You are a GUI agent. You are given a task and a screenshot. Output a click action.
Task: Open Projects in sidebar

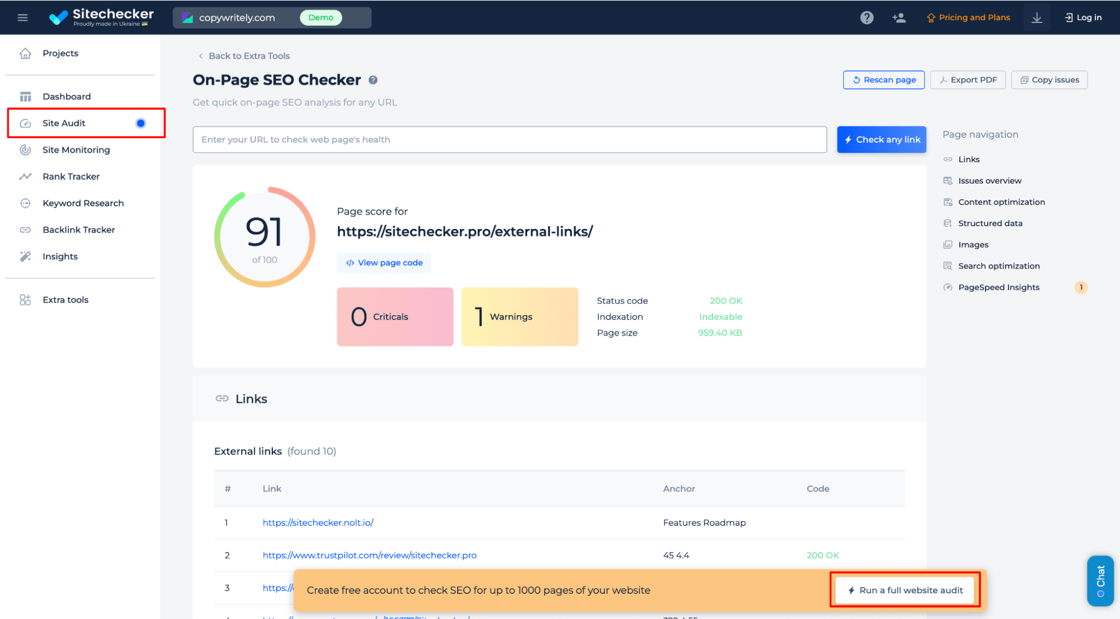(x=61, y=53)
